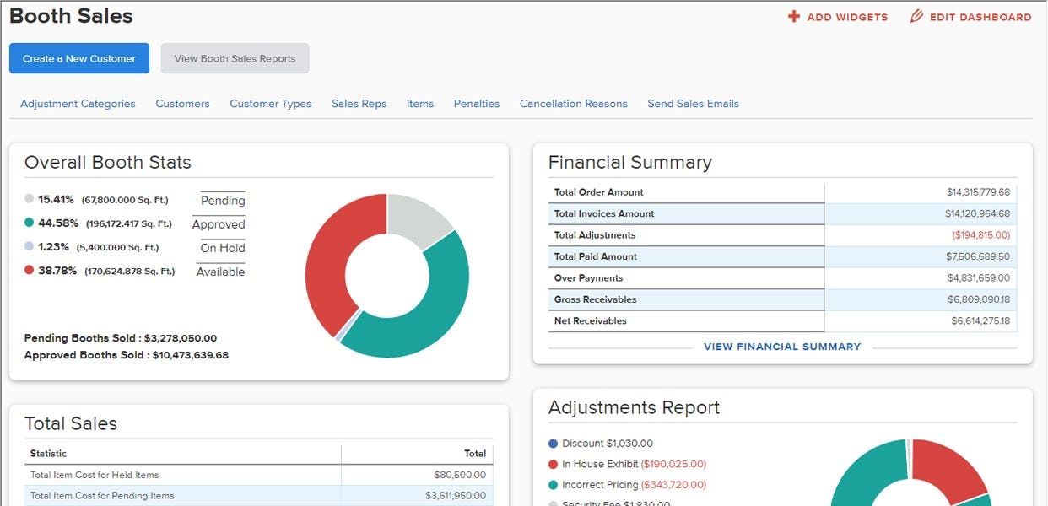Switch to the Customers tab
Screen dimensions: 1048x506
click(x=182, y=103)
